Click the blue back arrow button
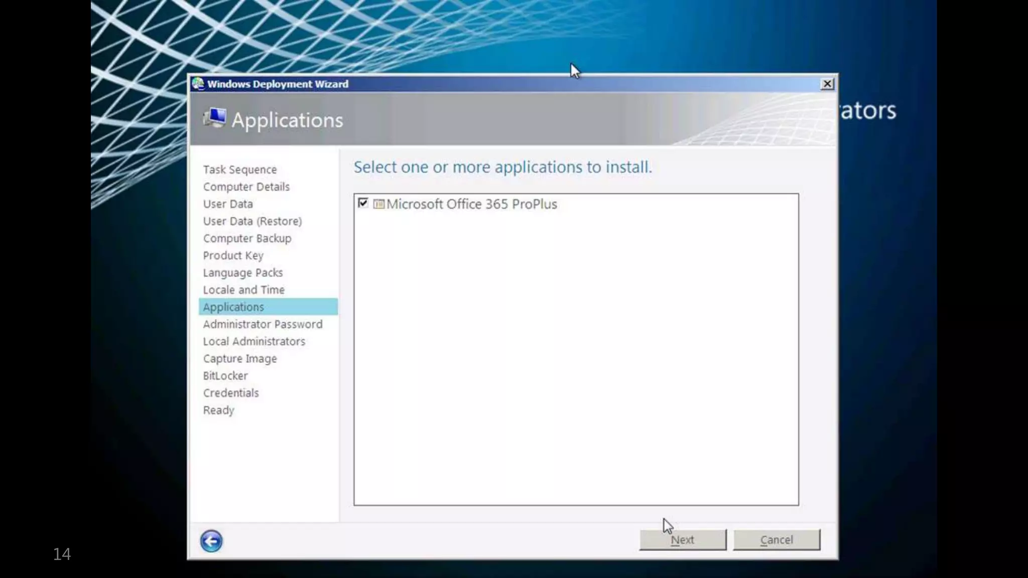 (x=211, y=541)
